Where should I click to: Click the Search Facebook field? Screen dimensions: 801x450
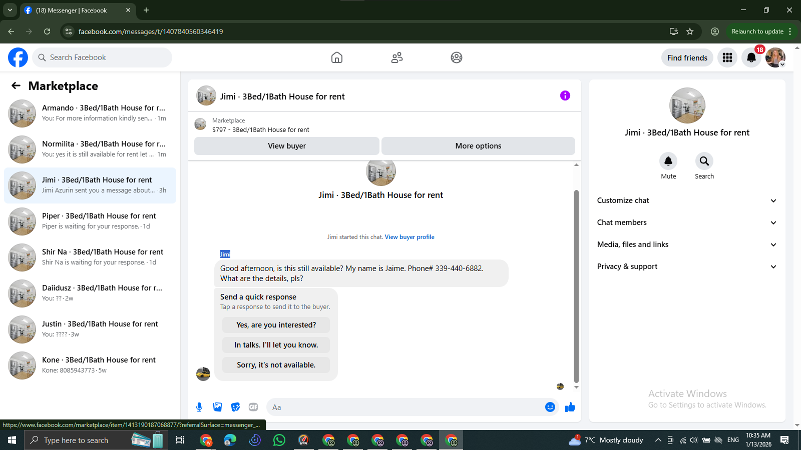pyautogui.click(x=102, y=57)
